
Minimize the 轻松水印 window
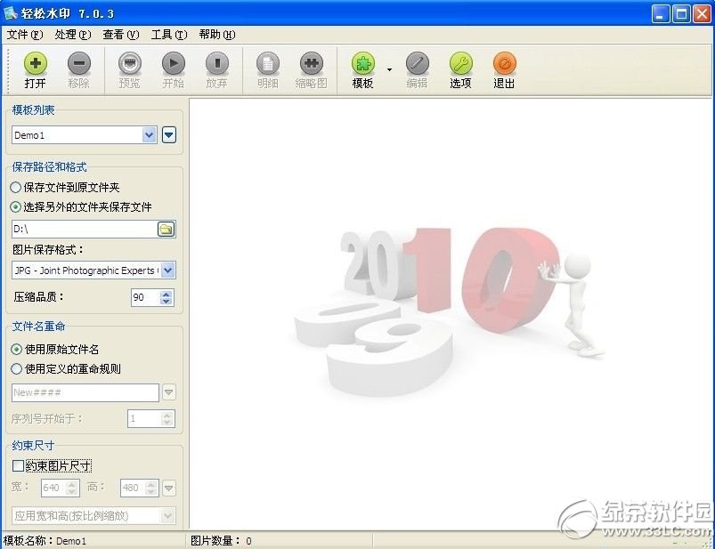point(660,13)
